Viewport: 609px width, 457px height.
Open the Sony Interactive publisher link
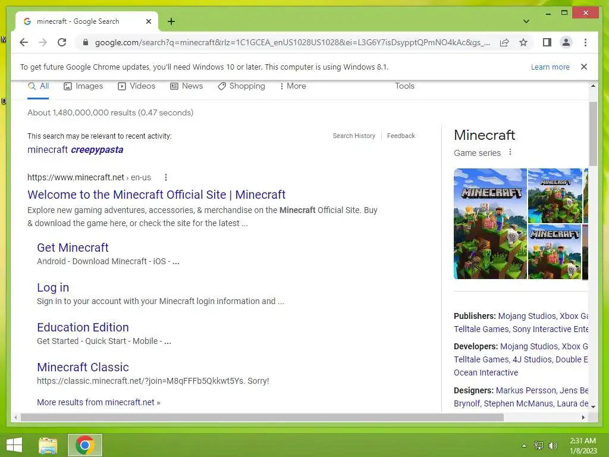(550, 329)
